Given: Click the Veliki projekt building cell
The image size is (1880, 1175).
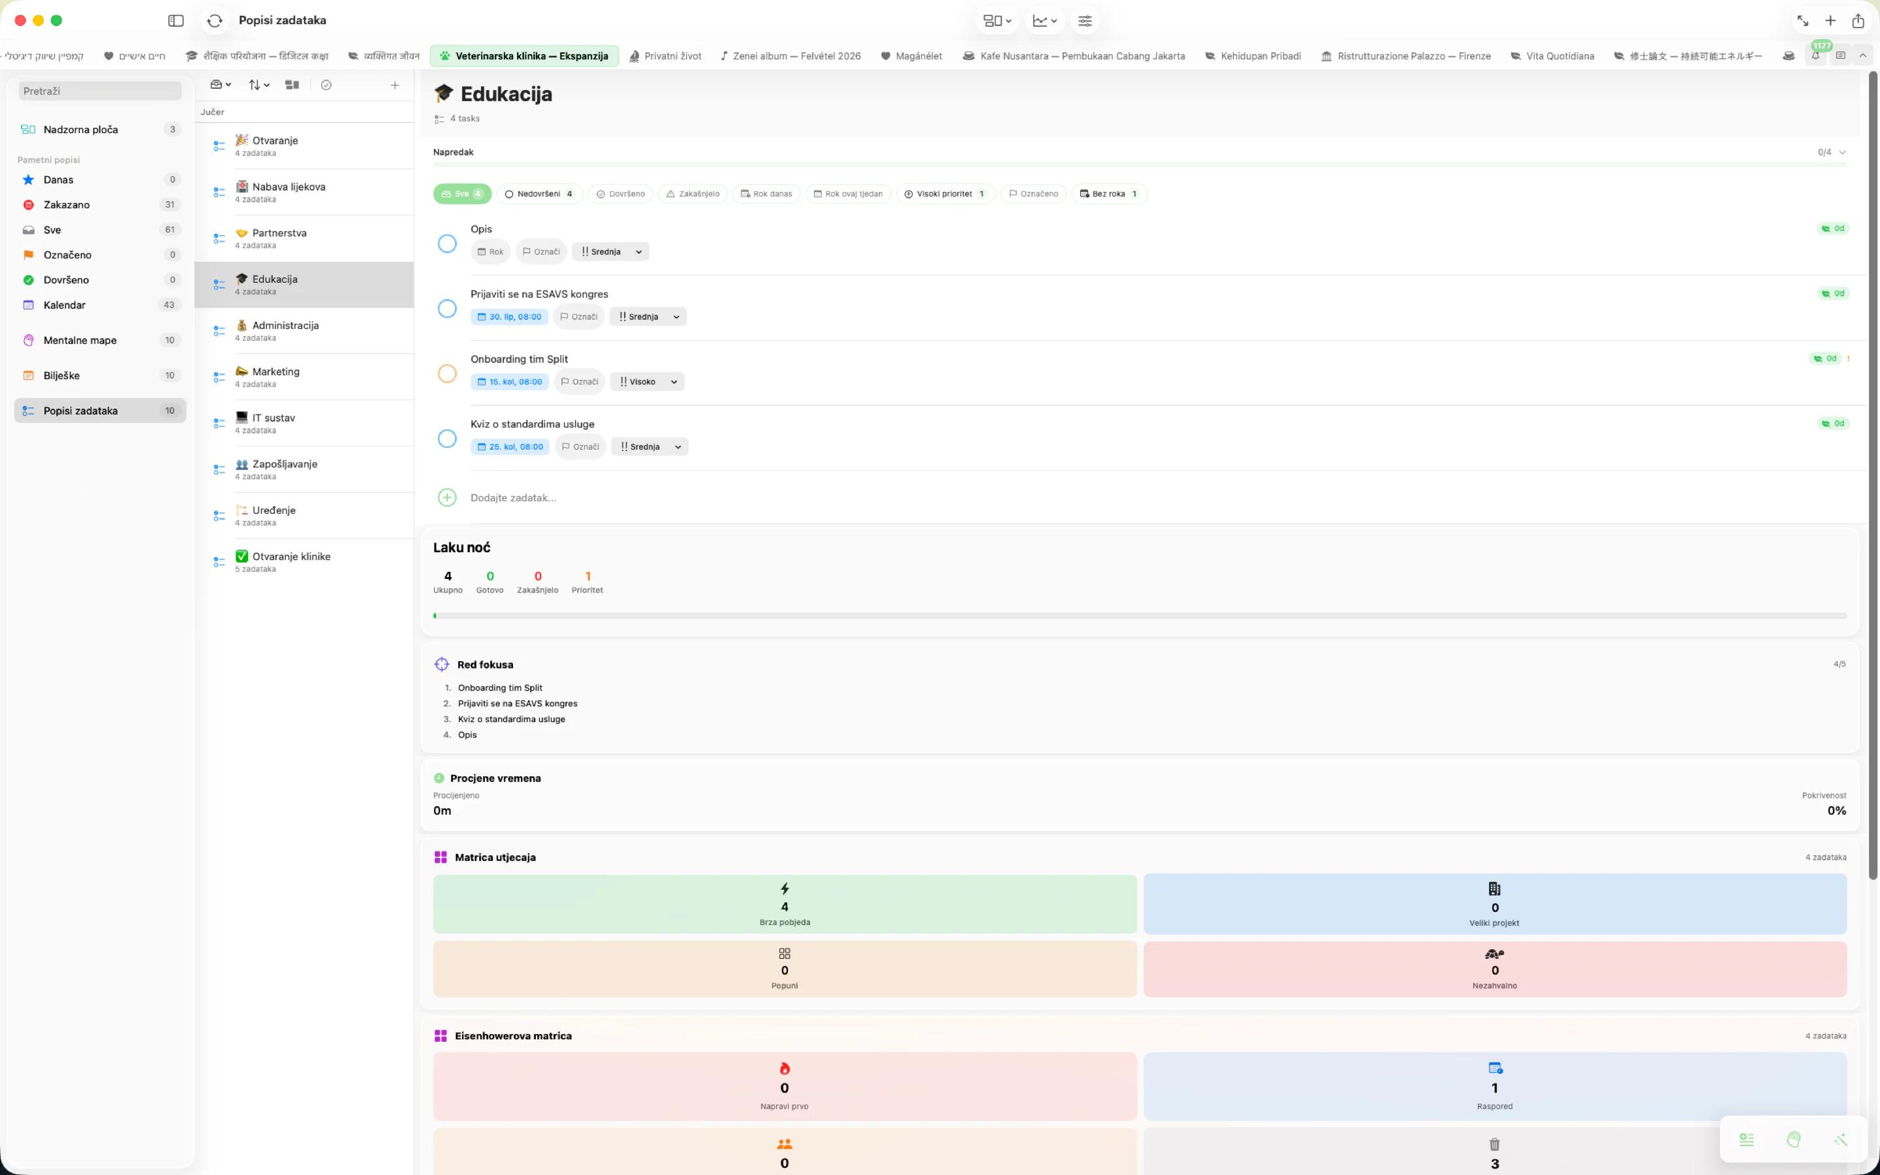Looking at the screenshot, I should click(1495, 904).
